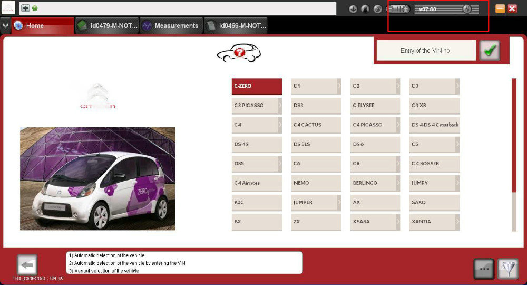Viewport: 527px width, 285px height.
Task: Click the @ email icon in header
Action: click(377, 9)
